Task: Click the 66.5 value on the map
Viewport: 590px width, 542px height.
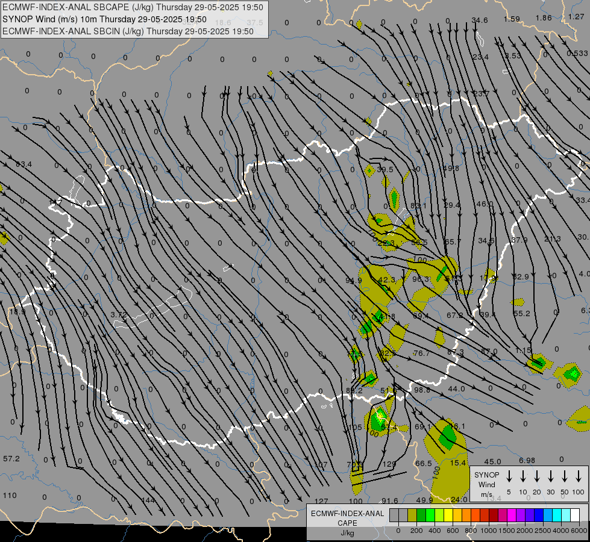Action: click(x=423, y=463)
